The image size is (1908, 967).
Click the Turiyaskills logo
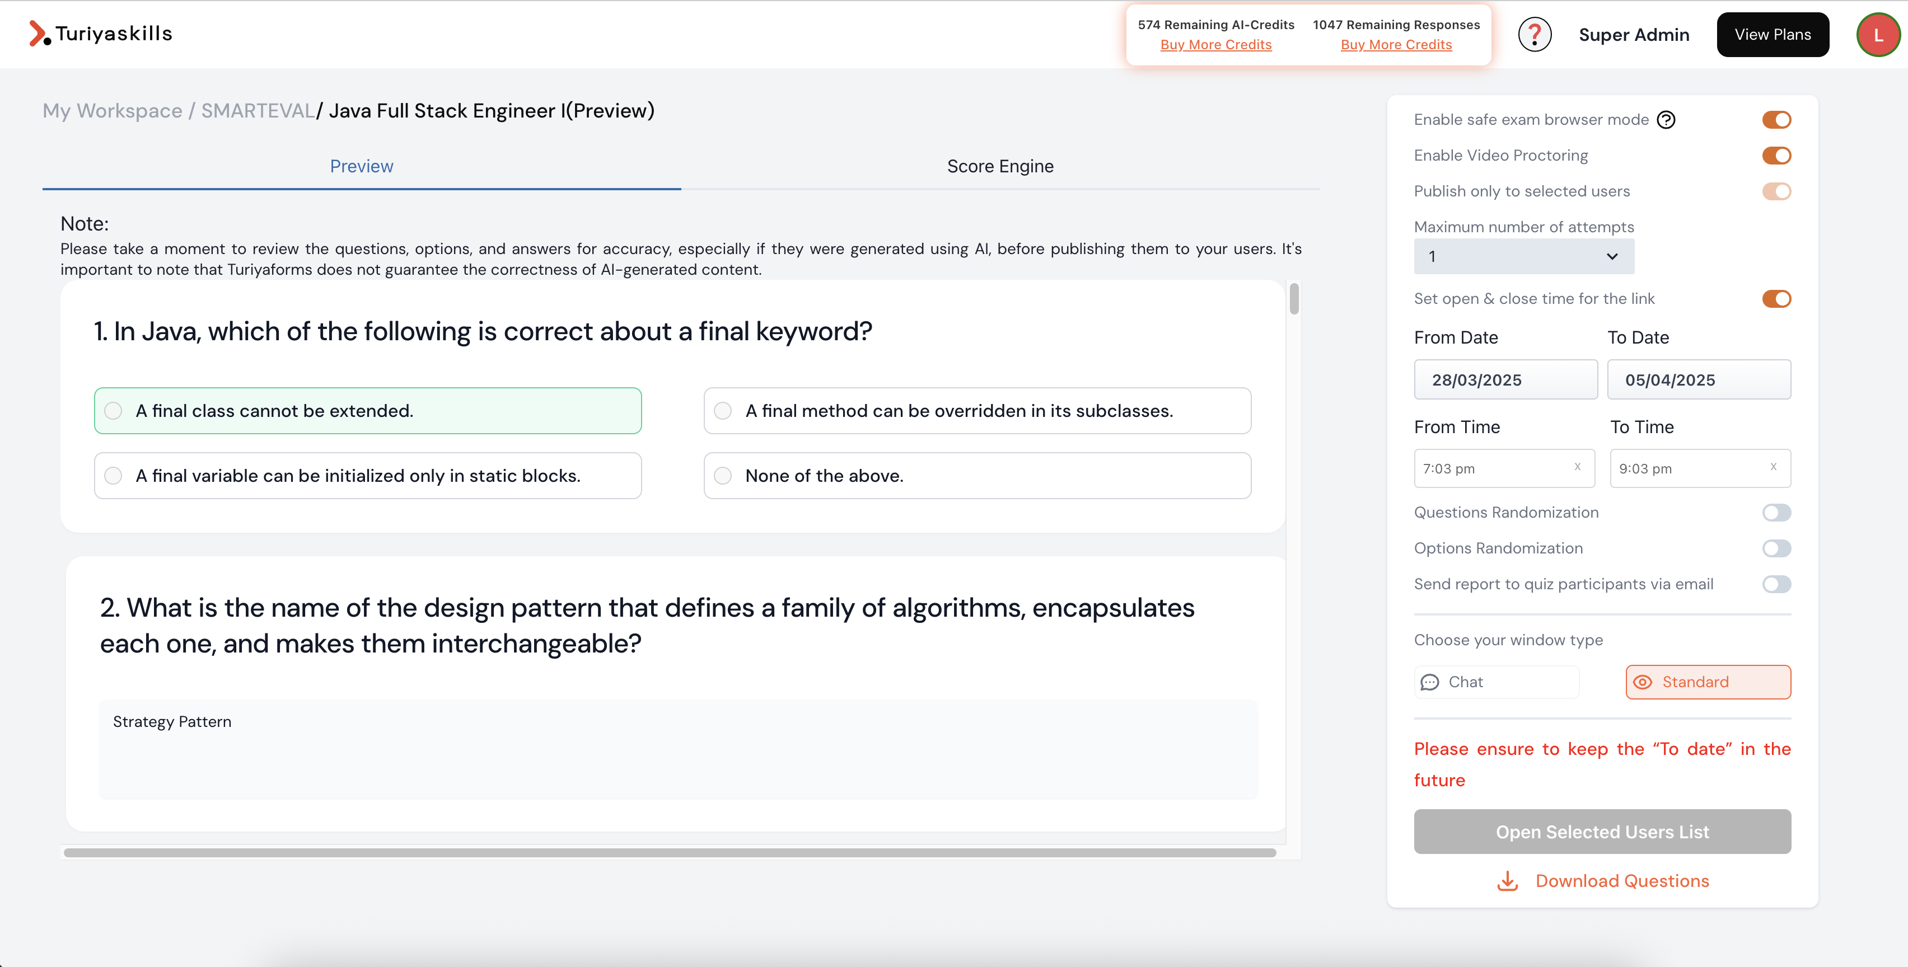point(99,34)
